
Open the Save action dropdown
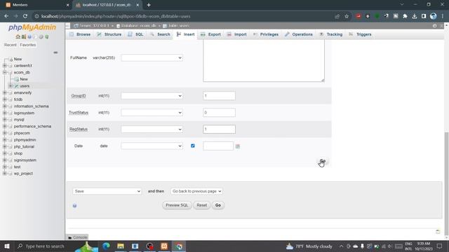[x=107, y=191]
